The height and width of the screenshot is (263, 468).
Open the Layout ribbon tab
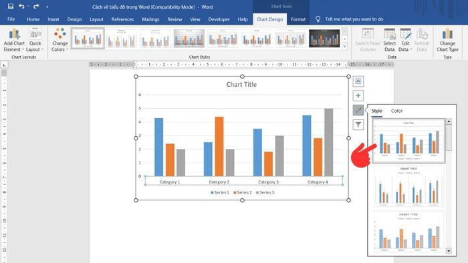pos(96,19)
